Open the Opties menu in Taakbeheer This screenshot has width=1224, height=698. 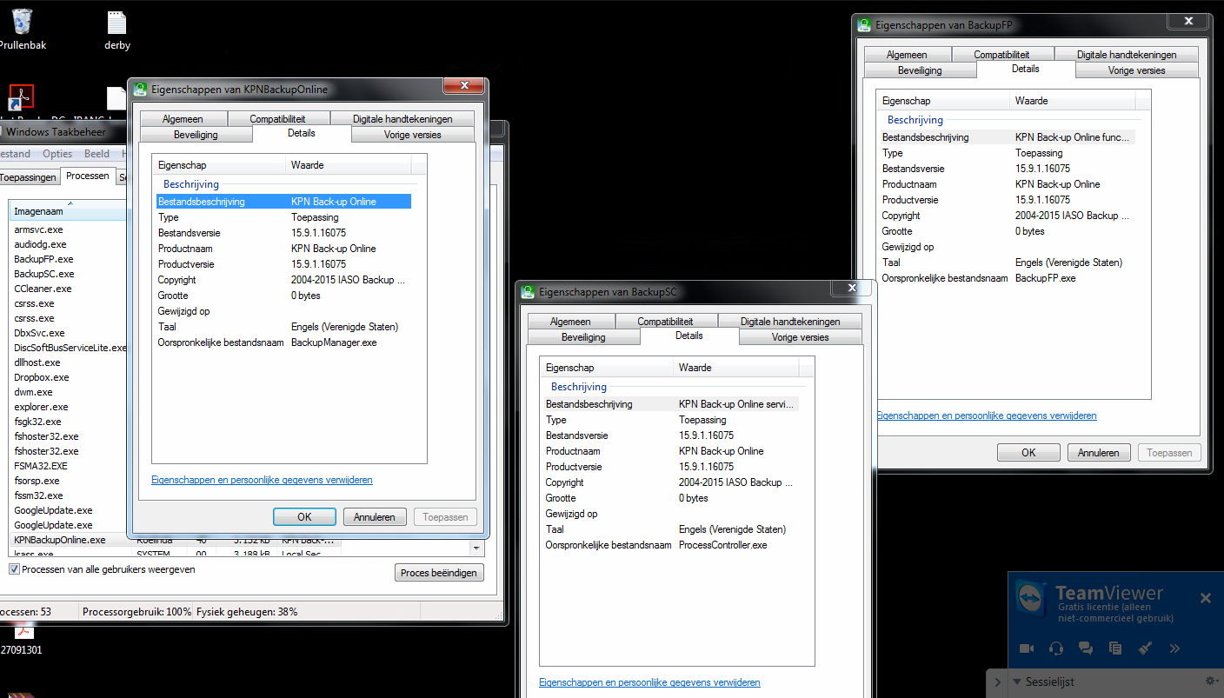click(57, 154)
